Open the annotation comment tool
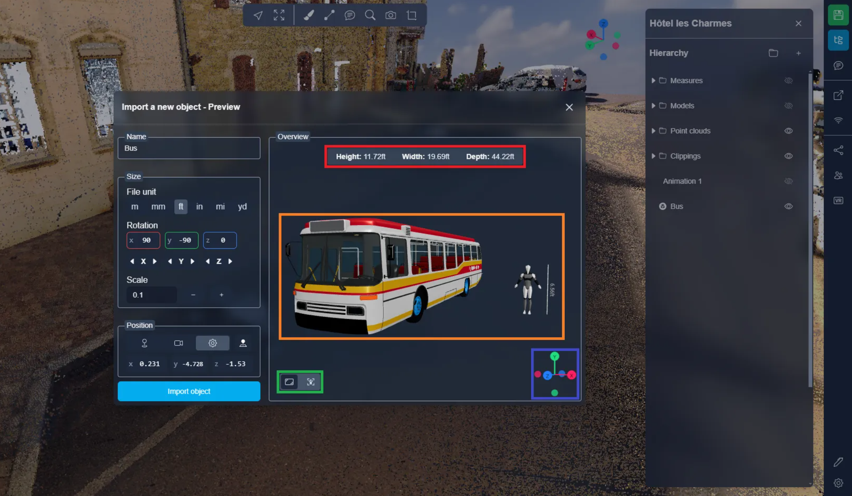This screenshot has height=496, width=852. click(349, 16)
